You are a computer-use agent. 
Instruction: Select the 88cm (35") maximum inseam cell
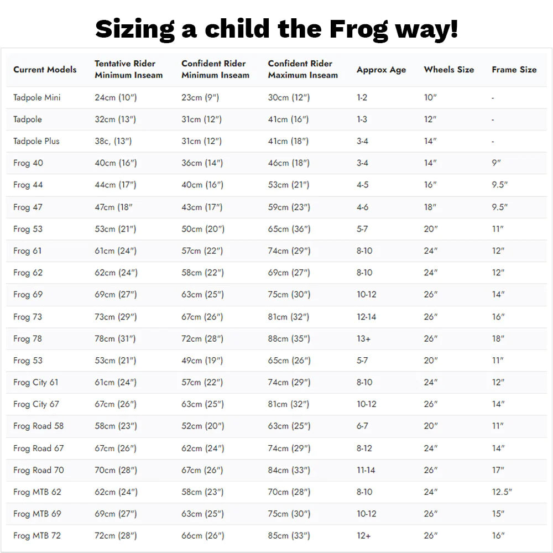point(289,338)
